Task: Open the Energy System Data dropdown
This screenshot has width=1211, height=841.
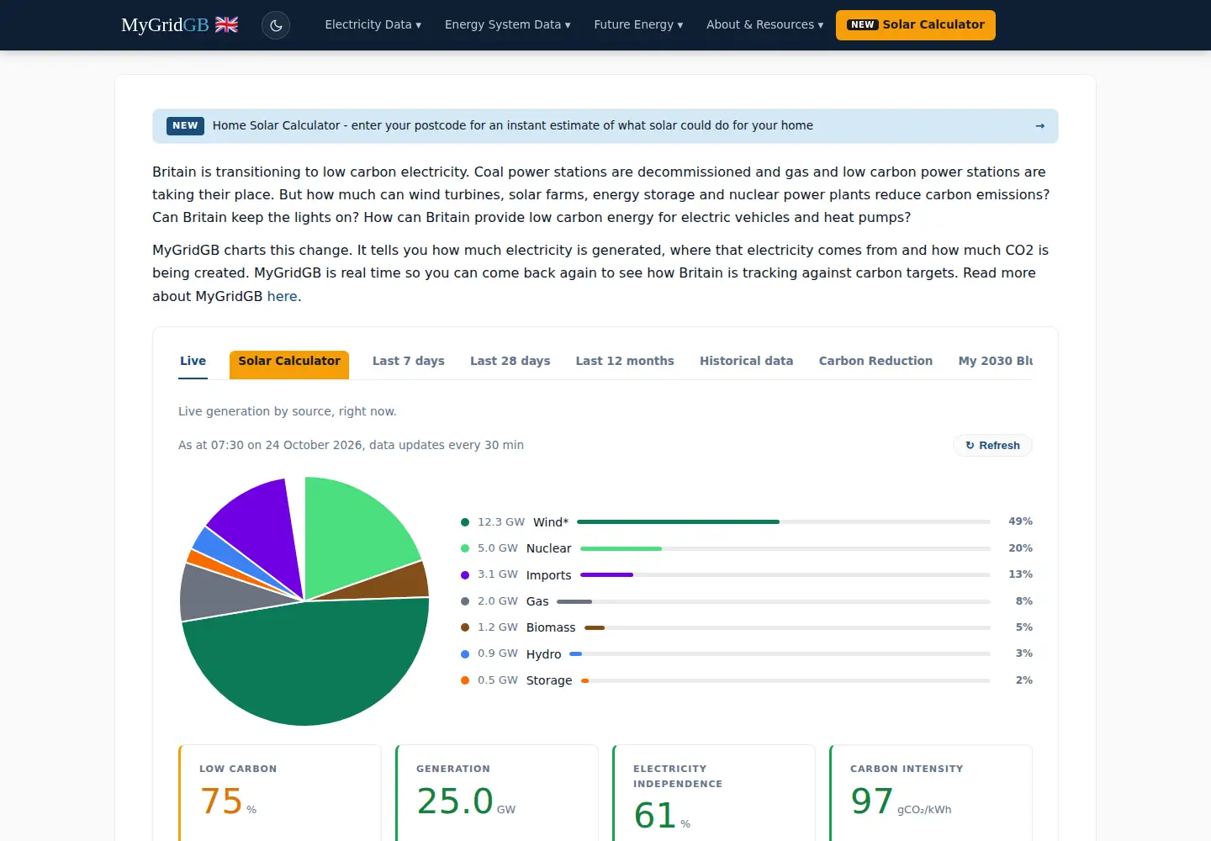Action: (x=507, y=25)
